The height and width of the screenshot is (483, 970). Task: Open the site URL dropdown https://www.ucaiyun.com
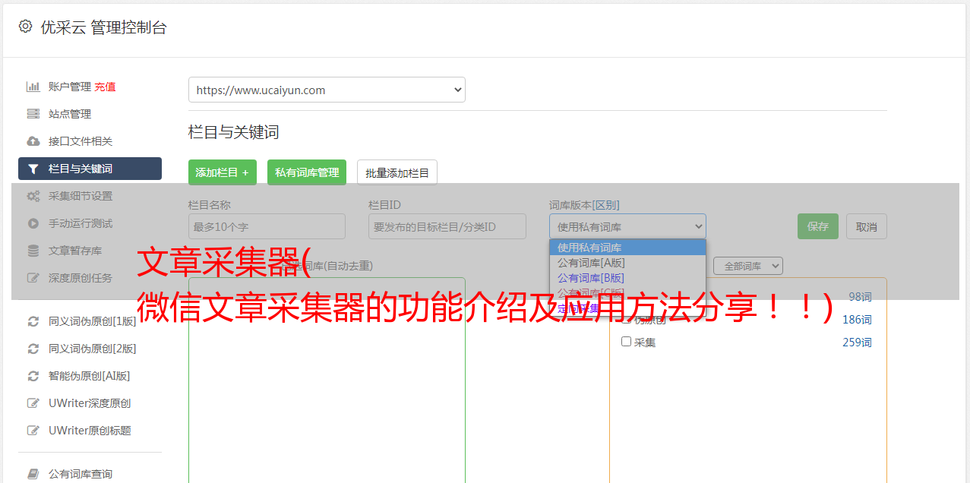[x=327, y=90]
